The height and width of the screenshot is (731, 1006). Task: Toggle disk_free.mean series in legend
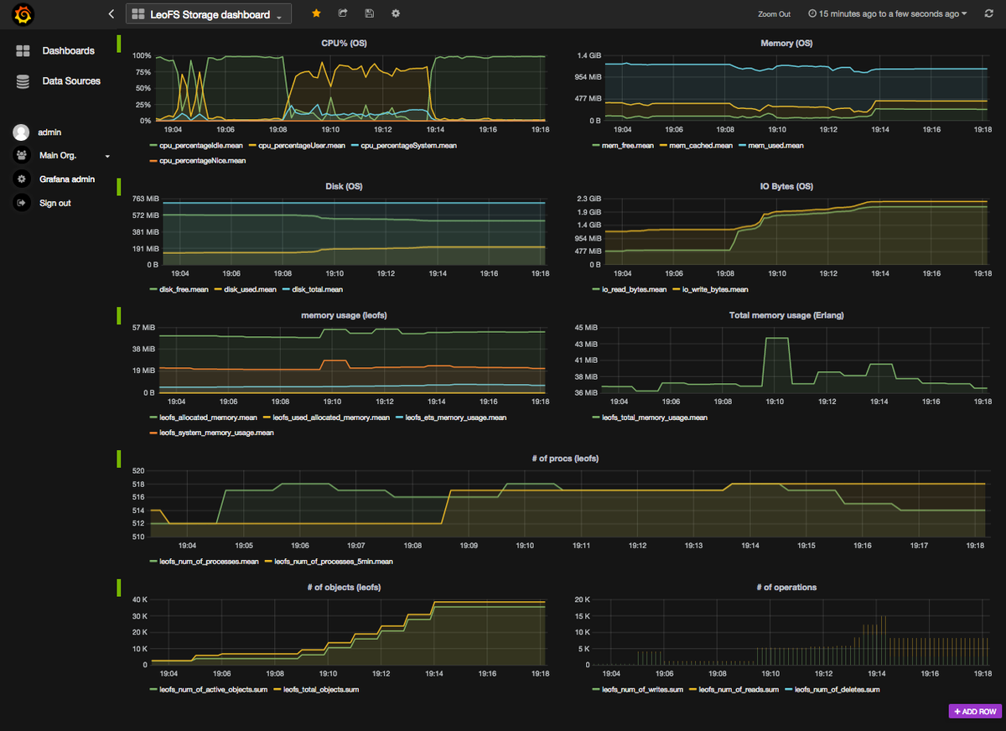pos(181,289)
